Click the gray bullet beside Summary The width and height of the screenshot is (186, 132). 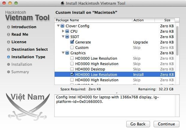click(x=8, y=72)
